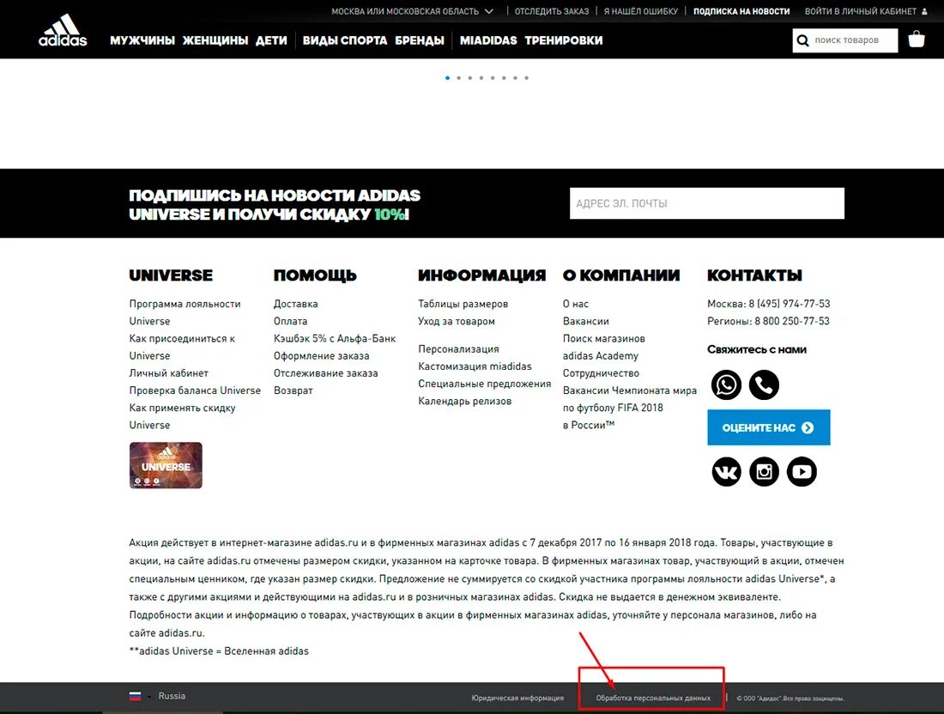Open the Возврат link
The height and width of the screenshot is (714, 944).
293,390
